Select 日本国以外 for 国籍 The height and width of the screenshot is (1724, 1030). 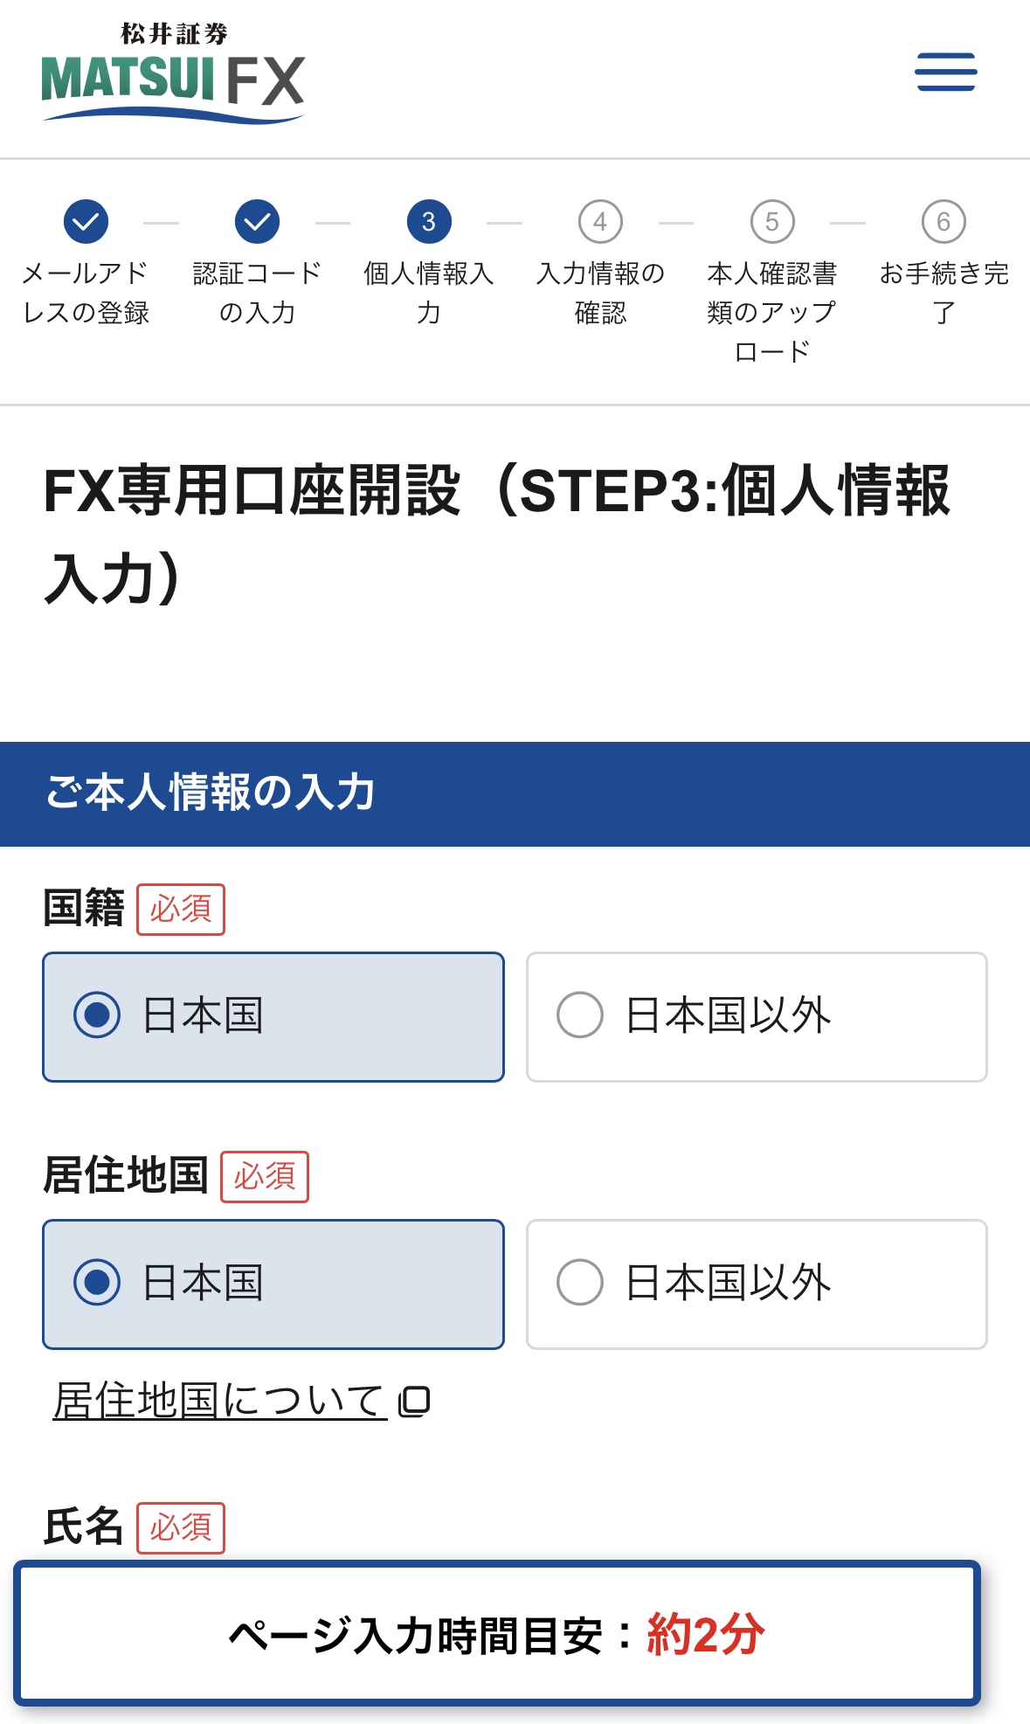(755, 1015)
